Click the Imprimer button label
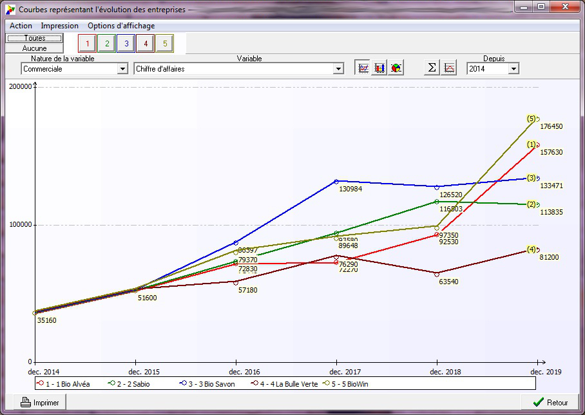The height and width of the screenshot is (415, 585). (46, 403)
